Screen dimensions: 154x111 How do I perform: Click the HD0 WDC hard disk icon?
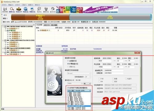5,26
